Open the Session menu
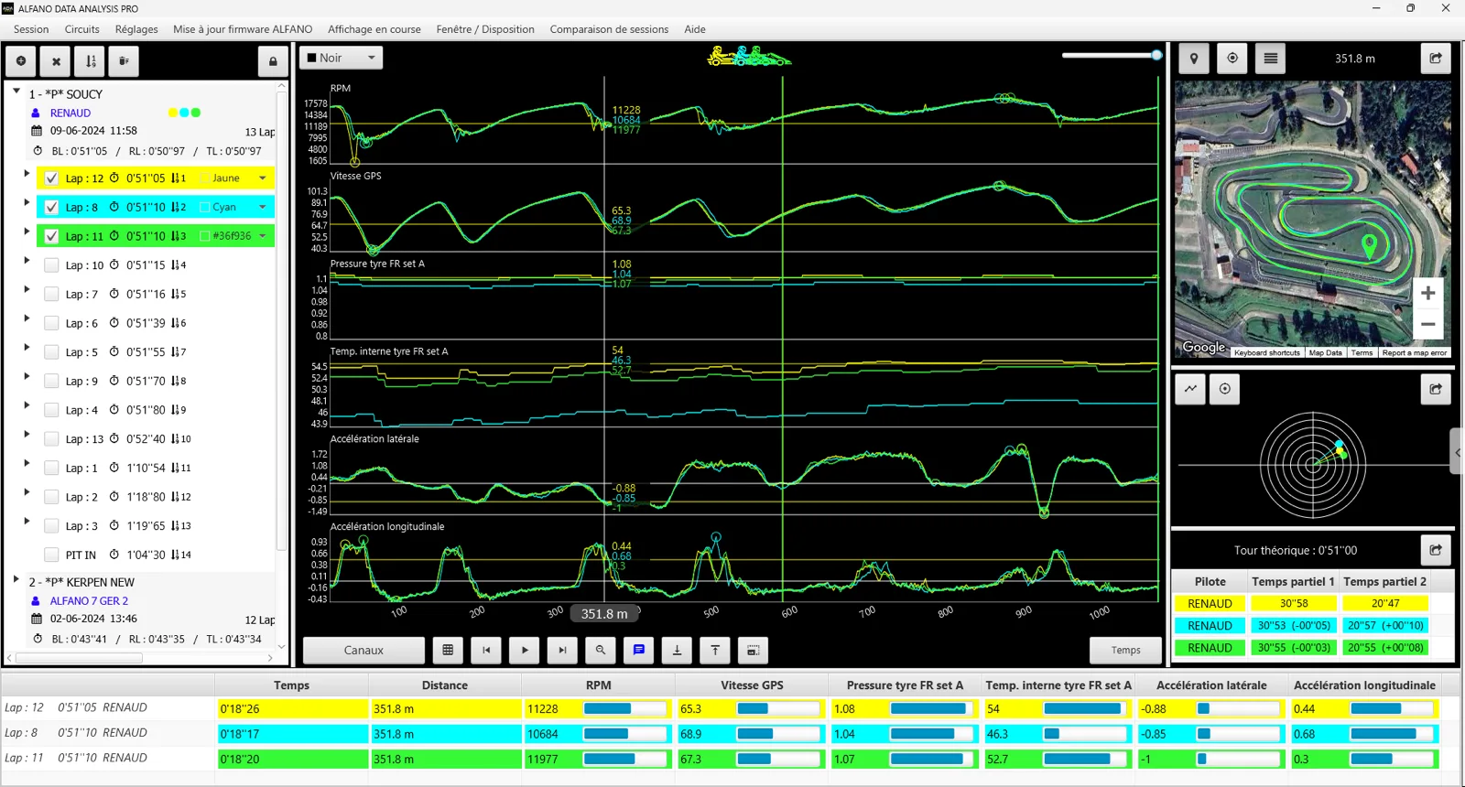1465x787 pixels. click(31, 29)
